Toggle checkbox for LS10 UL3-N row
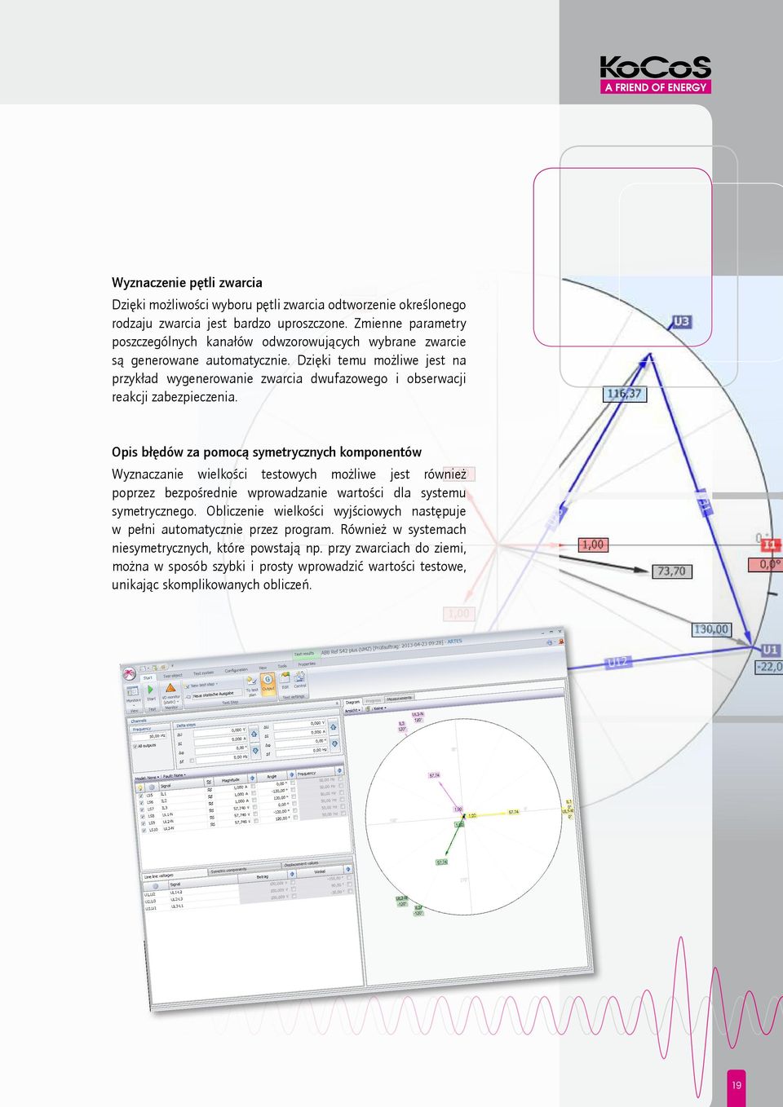Viewport: 783px width, 1107px height. click(x=144, y=830)
